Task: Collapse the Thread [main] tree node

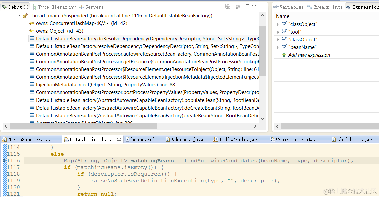Action: pyautogui.click(x=19, y=16)
